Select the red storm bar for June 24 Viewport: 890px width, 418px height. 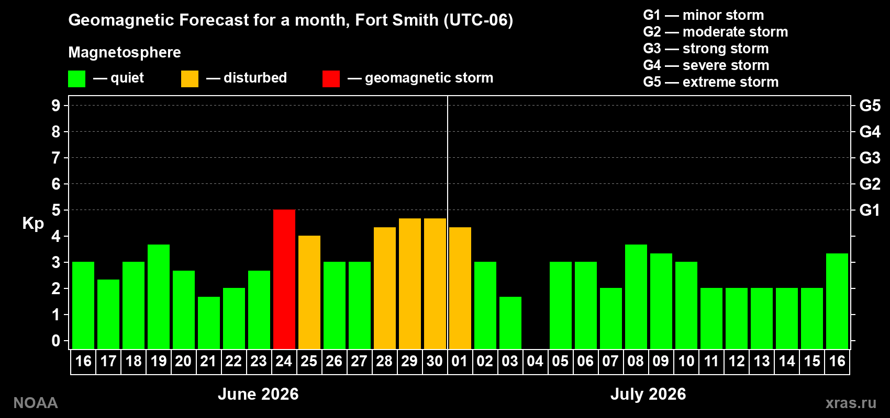coord(284,279)
